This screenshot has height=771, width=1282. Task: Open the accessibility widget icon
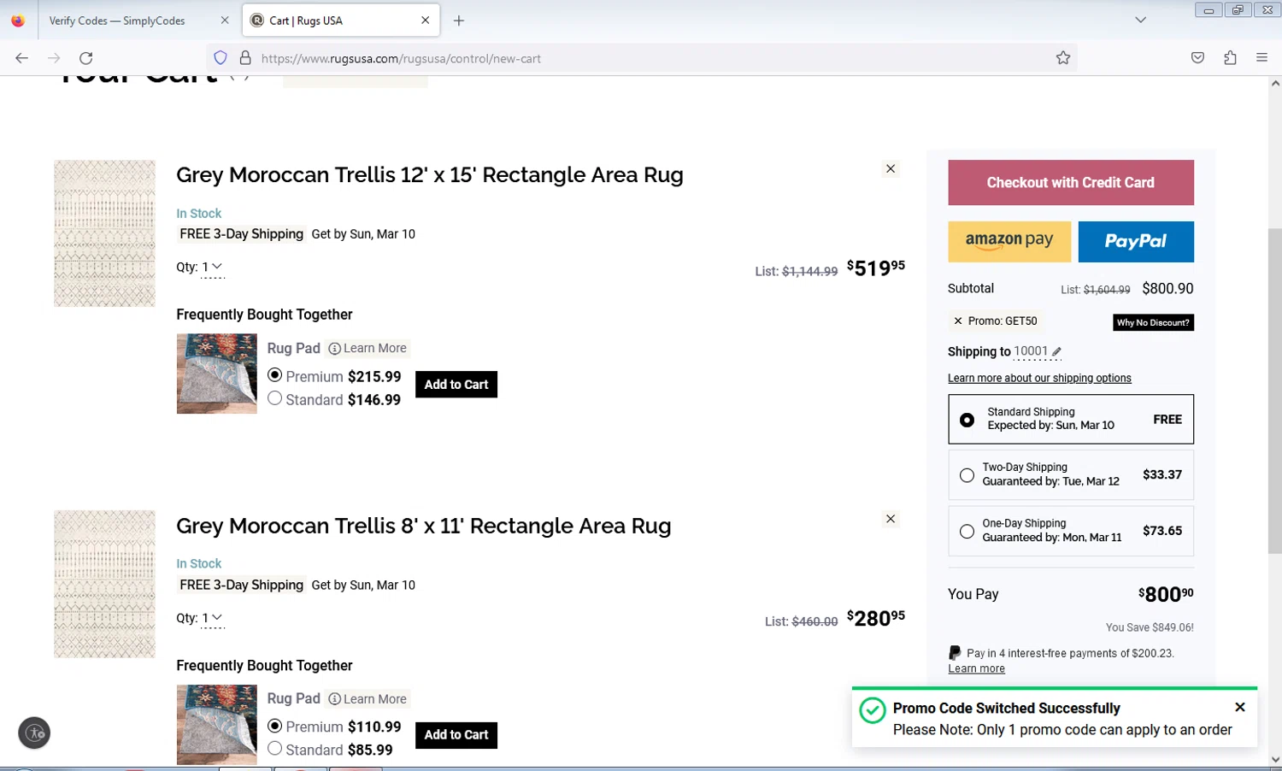pyautogui.click(x=34, y=733)
